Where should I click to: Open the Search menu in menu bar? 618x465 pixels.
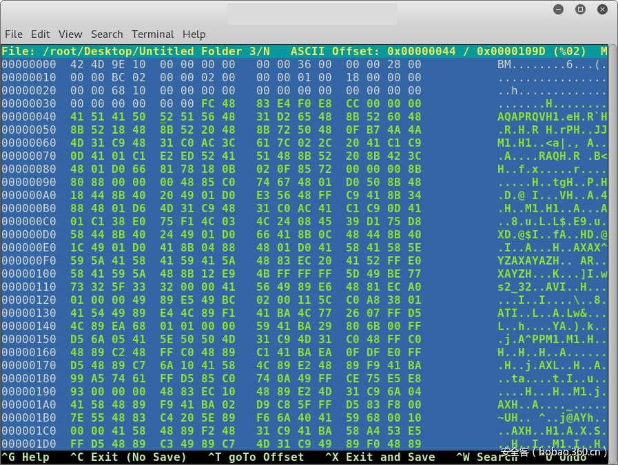pos(107,34)
